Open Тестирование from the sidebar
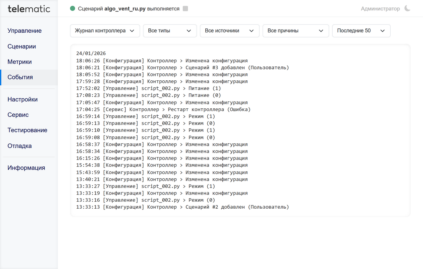 click(x=27, y=130)
